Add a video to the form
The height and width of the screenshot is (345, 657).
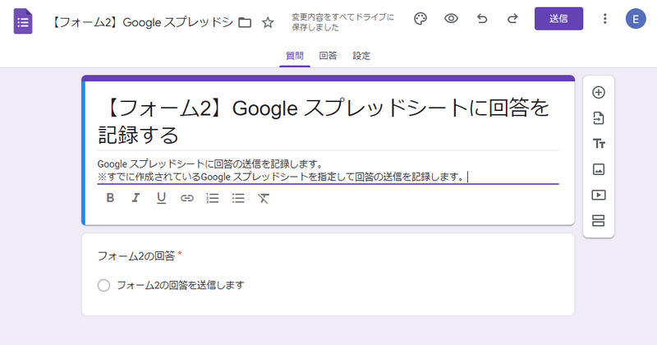pyautogui.click(x=599, y=195)
